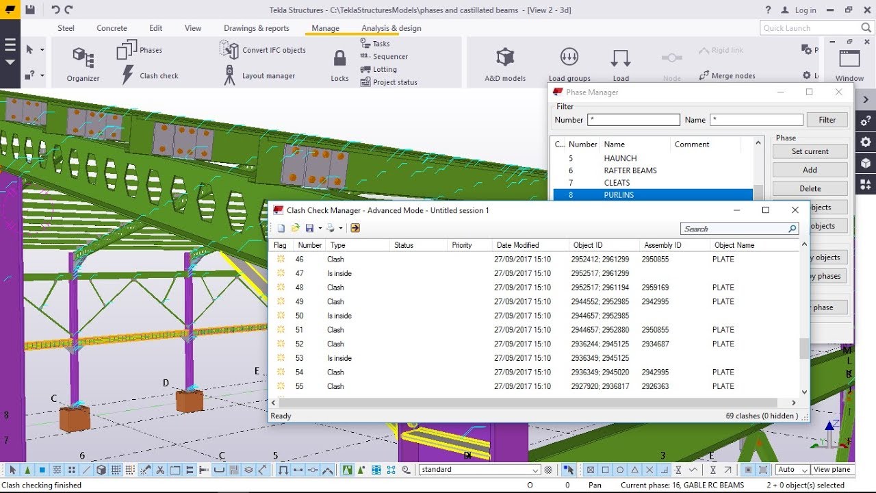
Task: Toggle the snap to triangle switch
Action: point(635,470)
